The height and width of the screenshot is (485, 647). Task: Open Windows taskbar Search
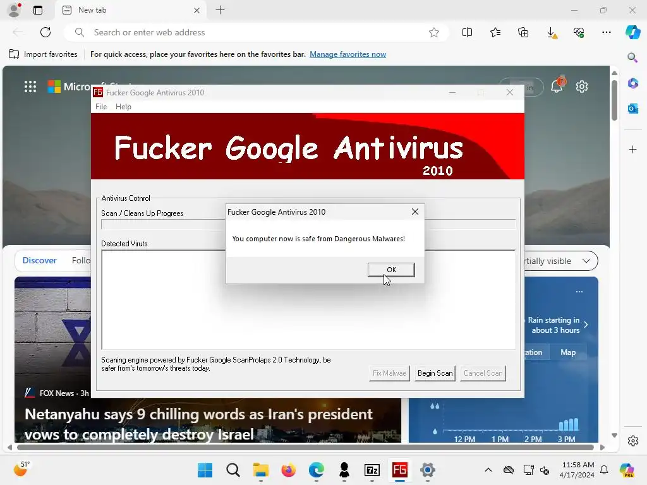233,470
